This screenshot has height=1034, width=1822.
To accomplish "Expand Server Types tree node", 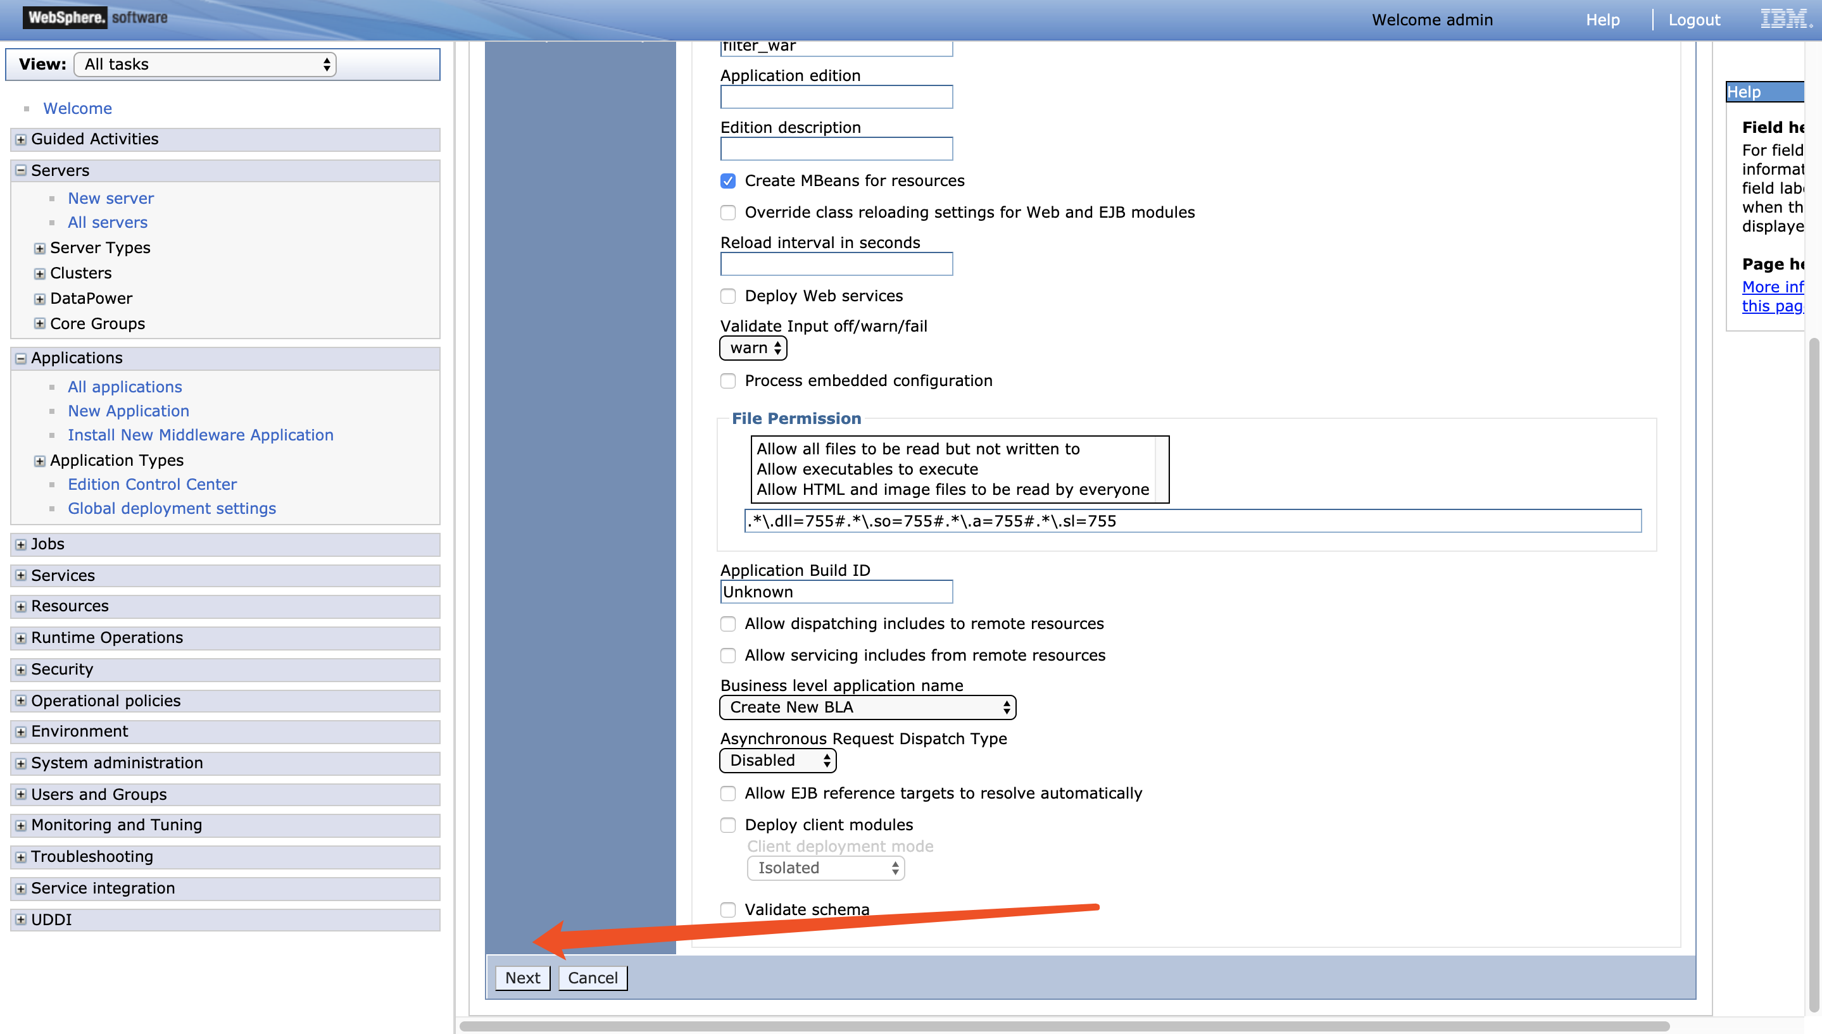I will pyautogui.click(x=40, y=249).
